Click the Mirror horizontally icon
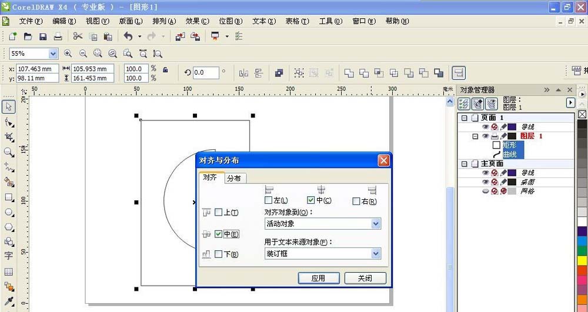Screen dimensions: 588x312 (244, 73)
